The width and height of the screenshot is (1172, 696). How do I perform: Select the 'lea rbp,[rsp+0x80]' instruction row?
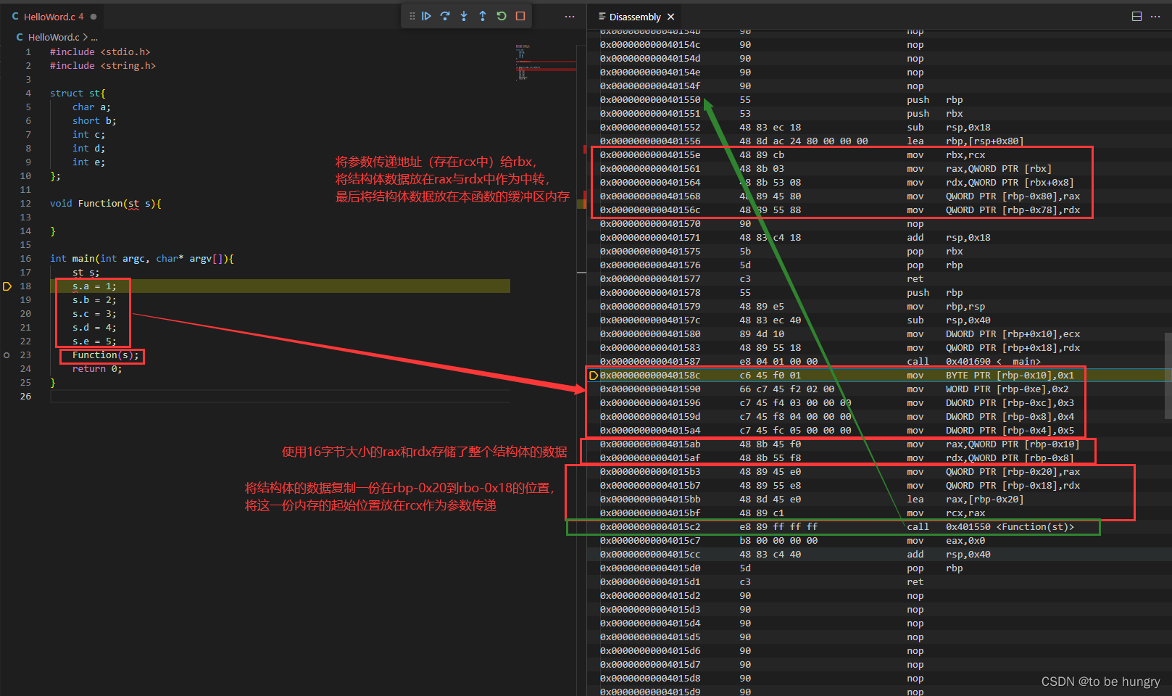pos(878,141)
